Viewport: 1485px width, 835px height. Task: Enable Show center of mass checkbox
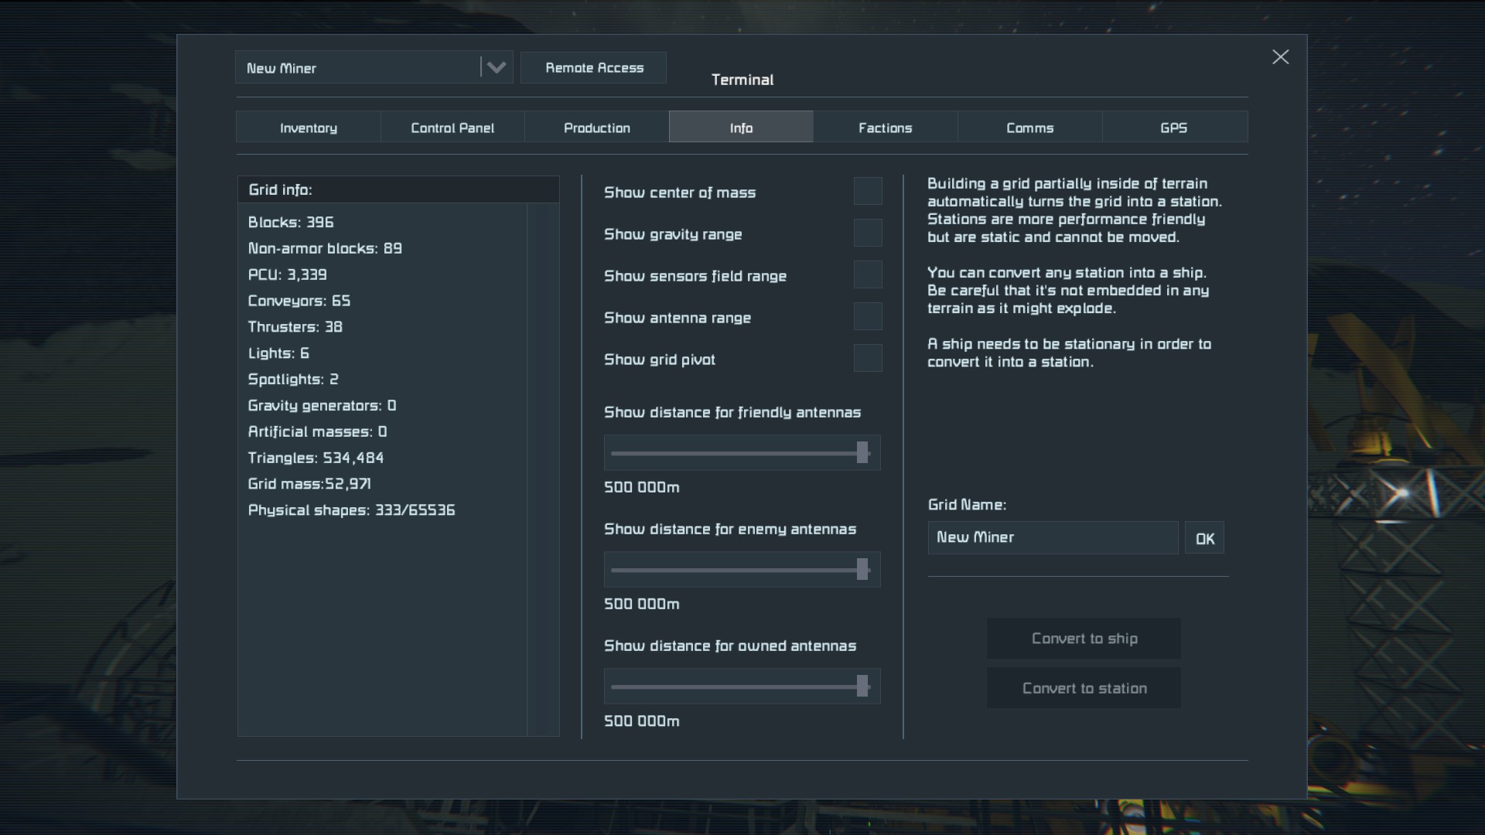coord(868,191)
